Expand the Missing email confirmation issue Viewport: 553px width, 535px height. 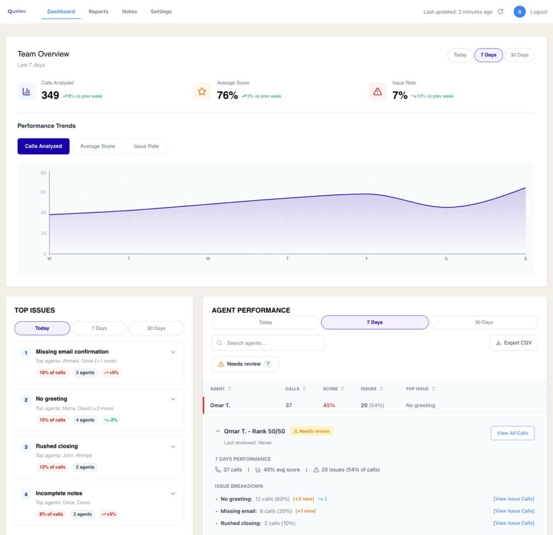coord(173,352)
